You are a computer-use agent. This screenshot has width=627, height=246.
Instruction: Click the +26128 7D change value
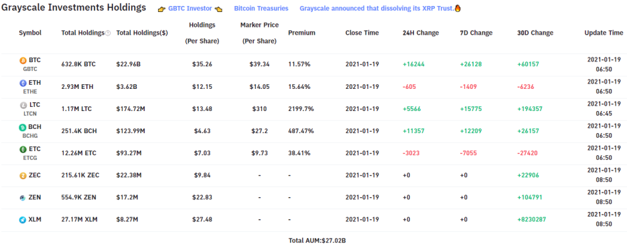pyautogui.click(x=471, y=64)
